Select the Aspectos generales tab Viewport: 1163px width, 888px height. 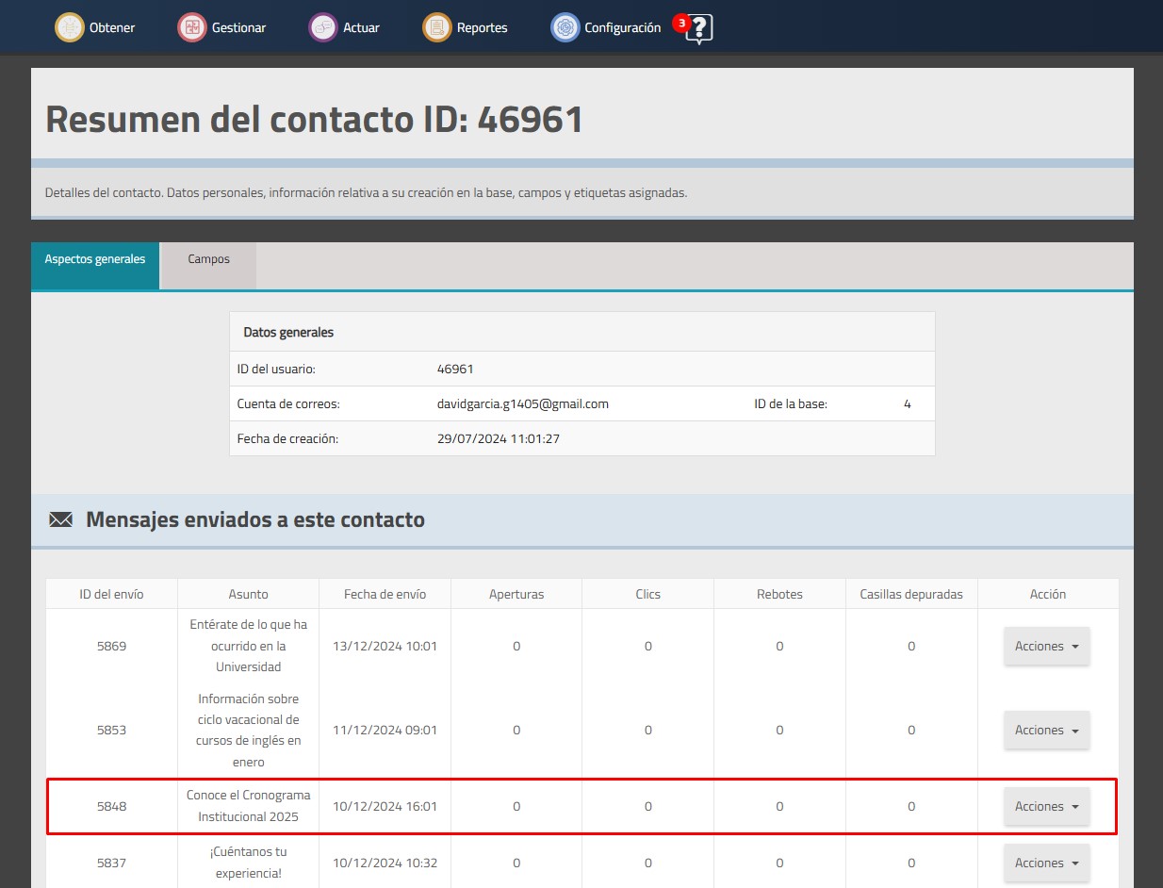click(95, 259)
